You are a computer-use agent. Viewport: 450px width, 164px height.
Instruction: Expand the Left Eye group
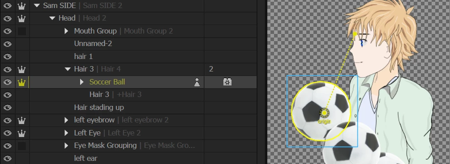pos(66,133)
